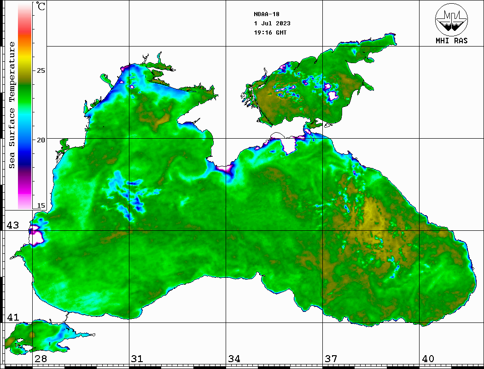The height and width of the screenshot is (369, 484).
Task: Click the '19:16 GMT' time text
Action: pyautogui.click(x=270, y=32)
